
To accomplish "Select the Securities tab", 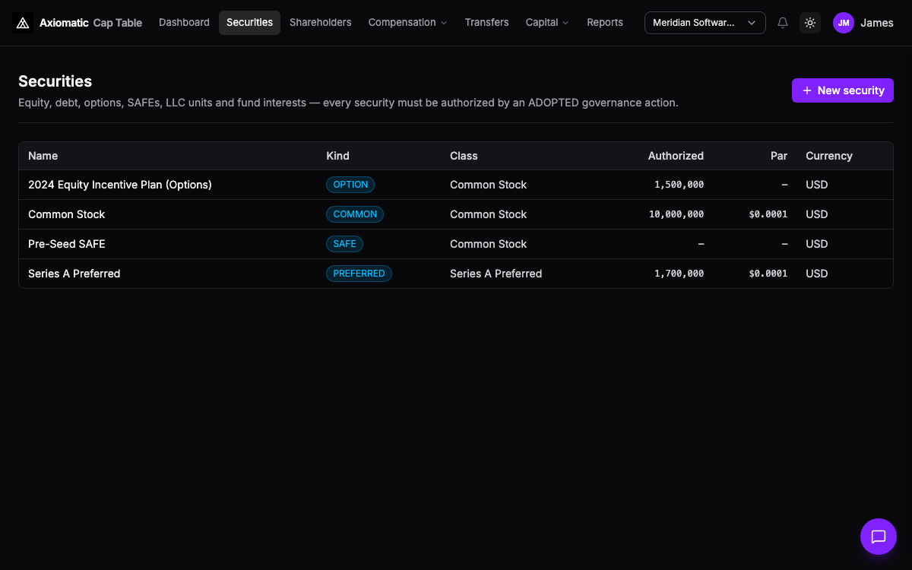I will [249, 23].
